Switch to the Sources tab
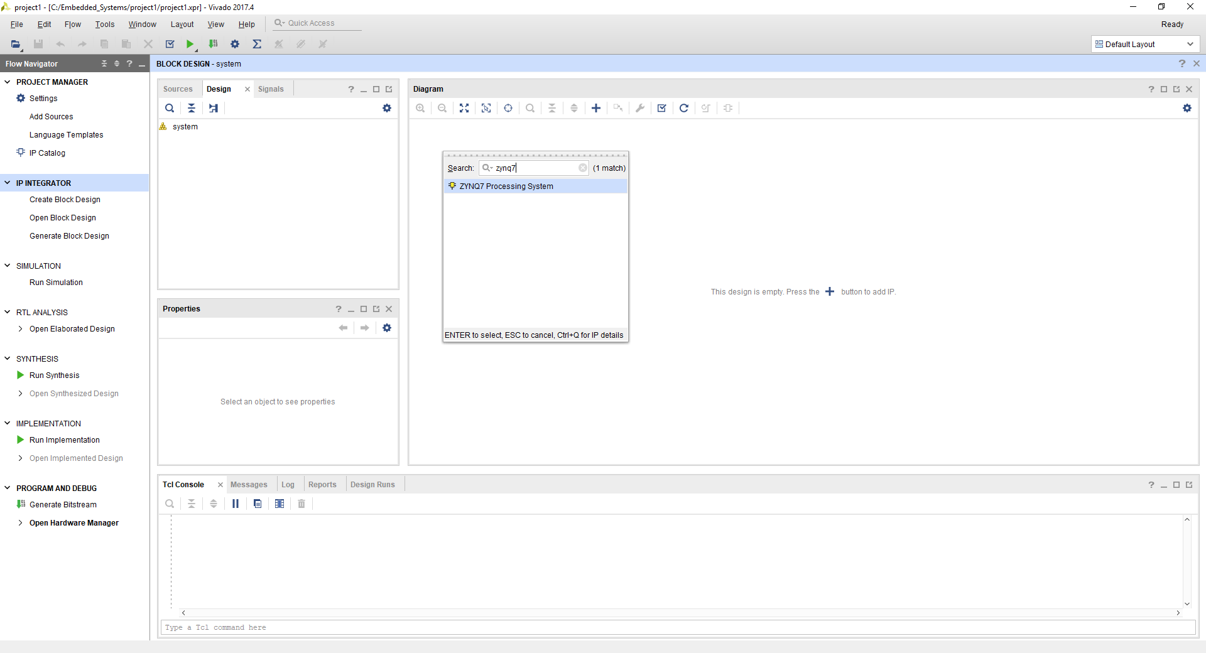This screenshot has height=653, width=1206. pyautogui.click(x=178, y=89)
